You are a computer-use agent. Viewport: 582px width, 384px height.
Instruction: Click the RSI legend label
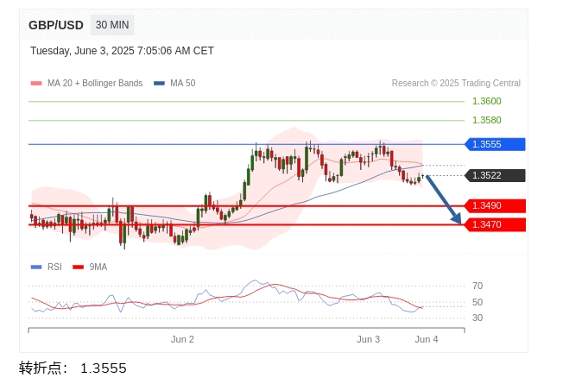(54, 268)
